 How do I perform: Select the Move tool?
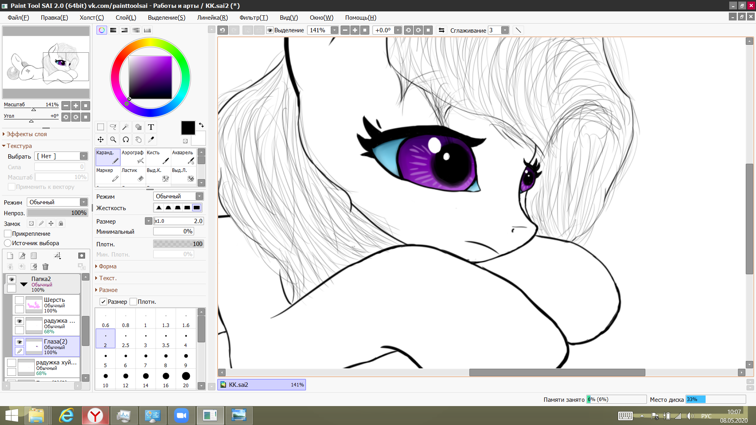[101, 140]
